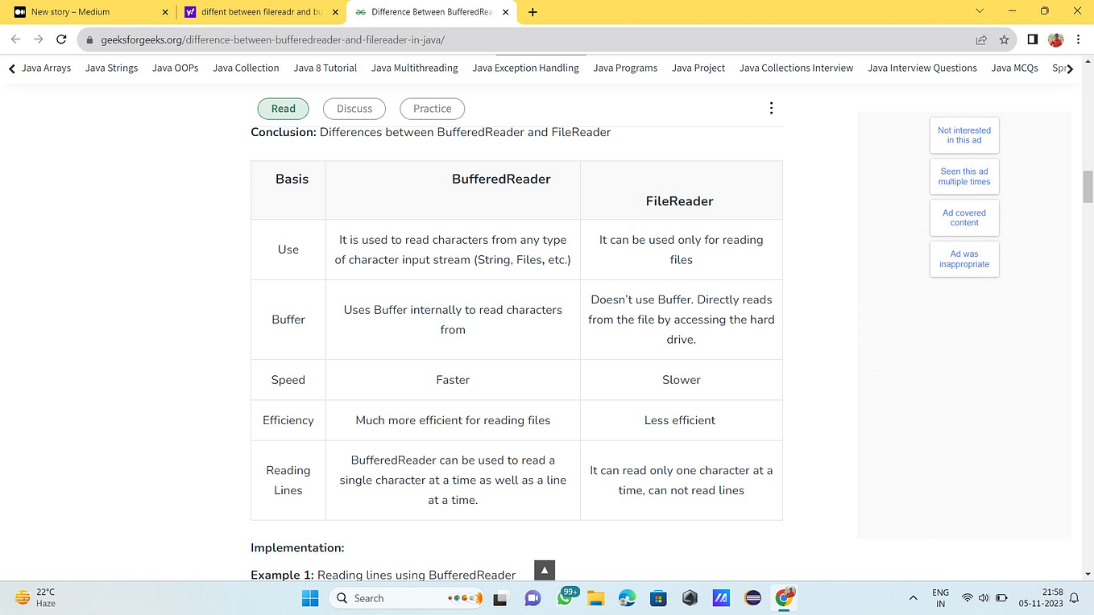Open Java Project topic link
1094x615 pixels.
[698, 68]
